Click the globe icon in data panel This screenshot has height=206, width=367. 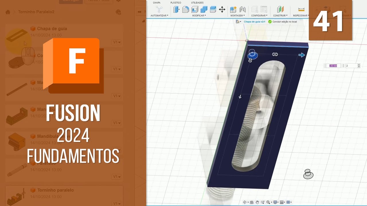point(118,12)
